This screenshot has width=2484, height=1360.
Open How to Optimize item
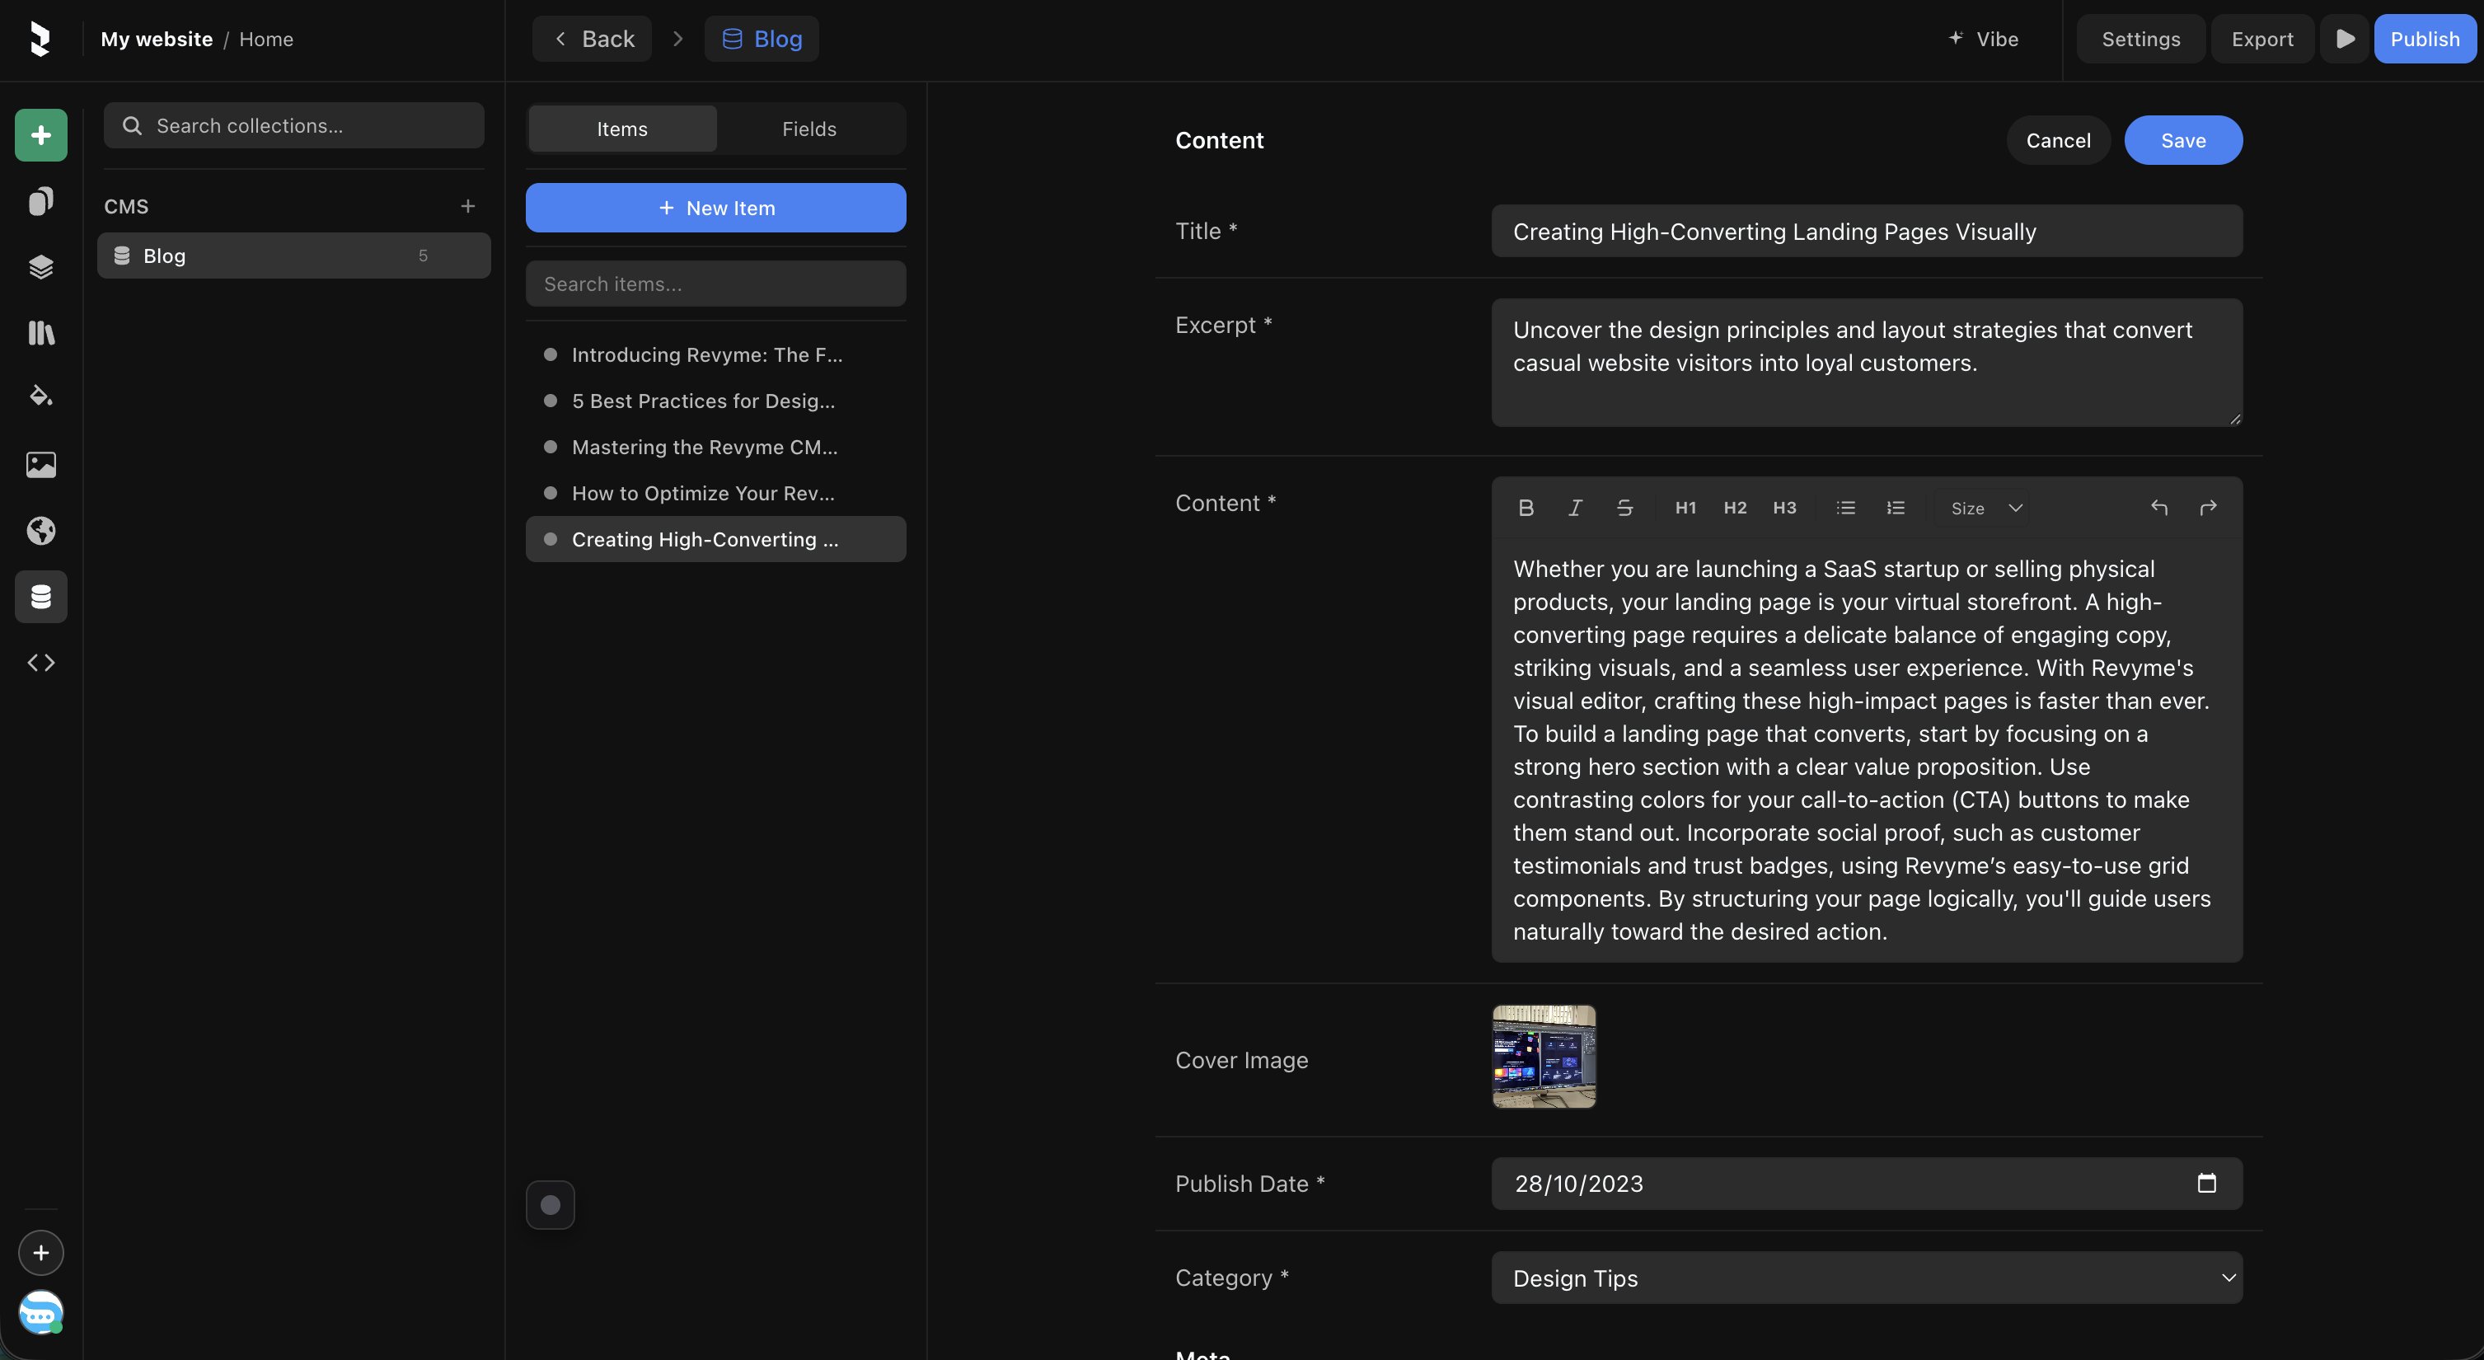point(715,494)
